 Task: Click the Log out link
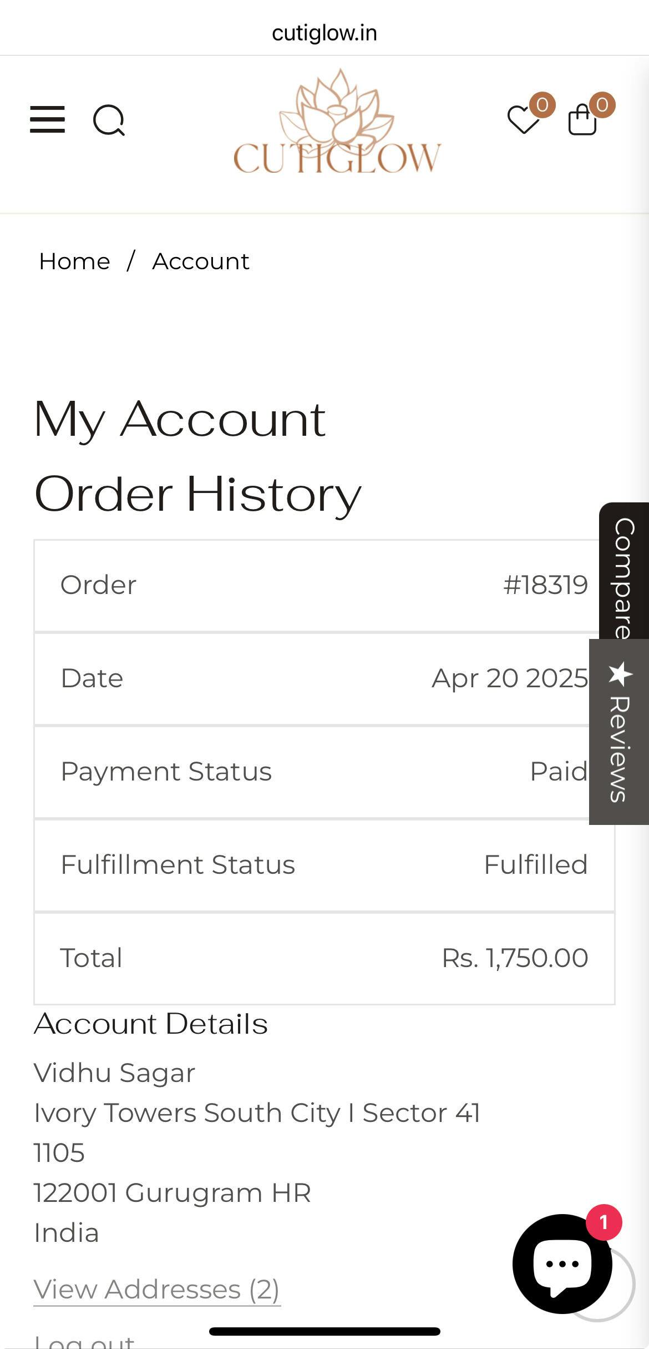click(84, 1341)
